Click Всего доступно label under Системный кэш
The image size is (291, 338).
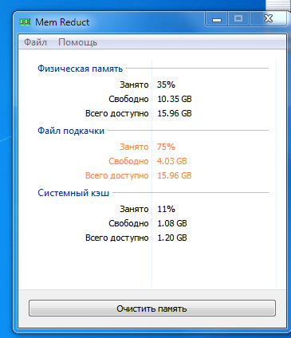point(117,238)
